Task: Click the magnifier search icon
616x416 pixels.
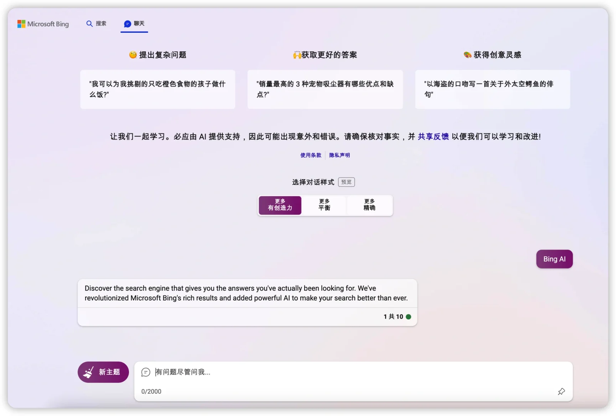Action: point(89,23)
